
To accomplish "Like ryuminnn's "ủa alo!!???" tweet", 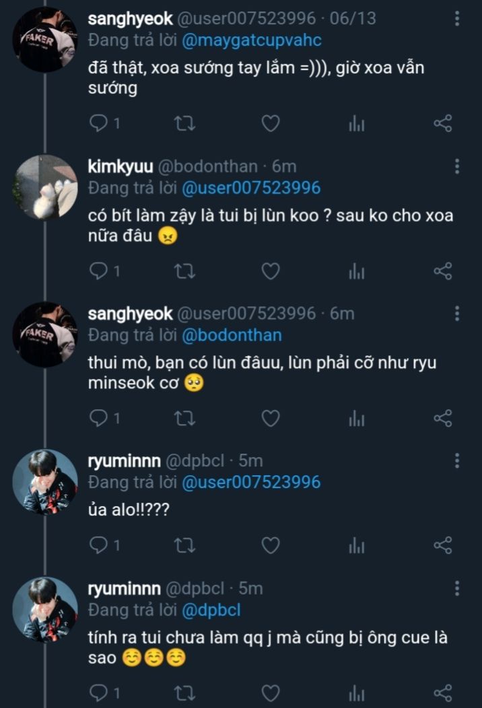I will tap(270, 545).
